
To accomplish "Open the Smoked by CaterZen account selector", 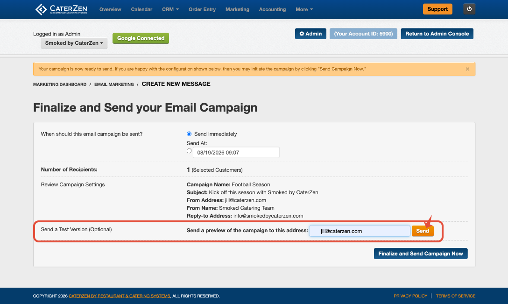I will [74, 43].
